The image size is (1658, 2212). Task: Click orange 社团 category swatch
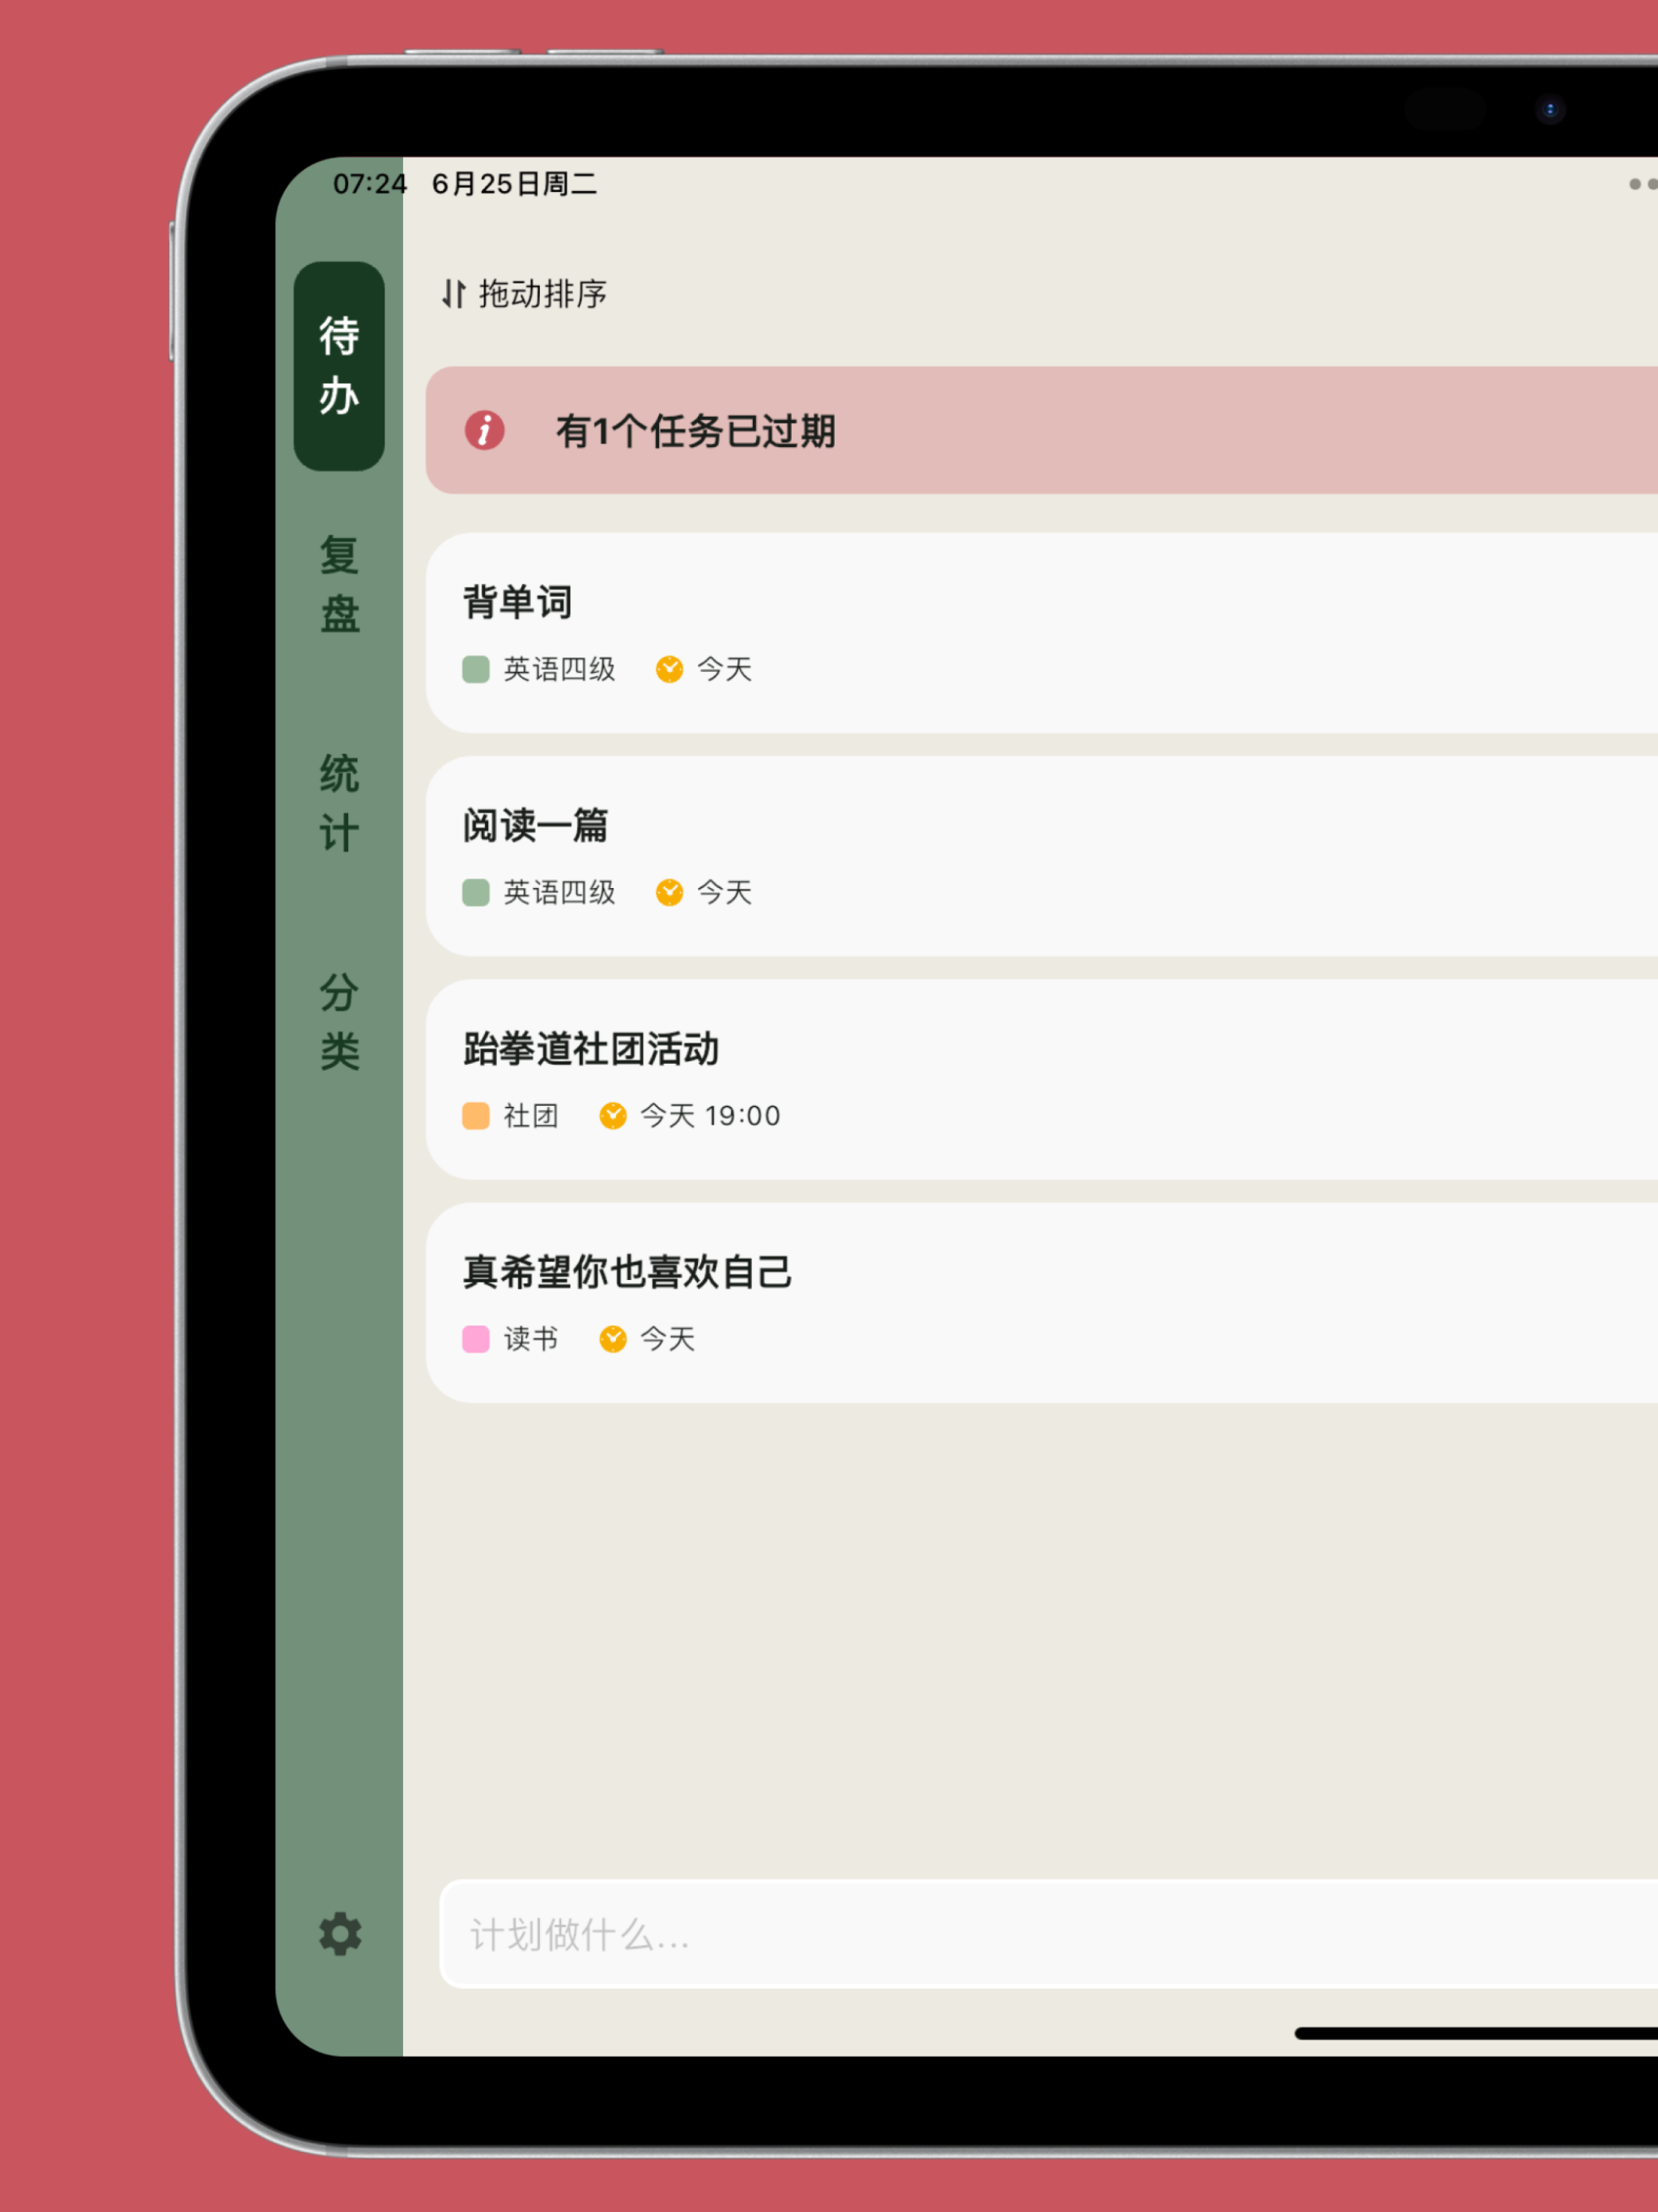(x=476, y=1115)
